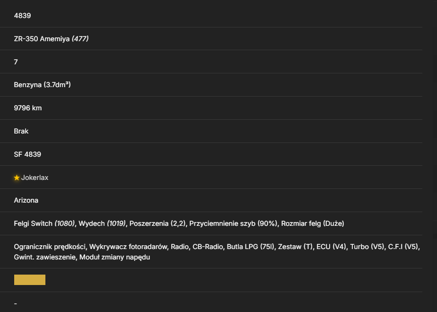Screen dimensions: 437x312
Task: Click the vehicle ID 4839 value
Action: click(22, 16)
